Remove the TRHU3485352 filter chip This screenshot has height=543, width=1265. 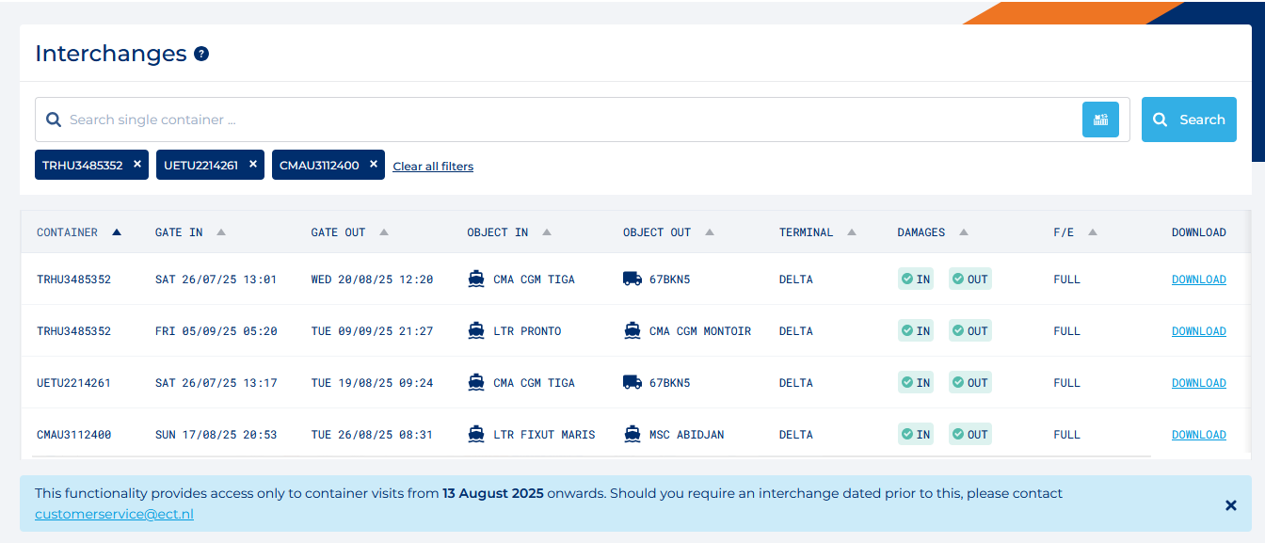[x=137, y=165]
